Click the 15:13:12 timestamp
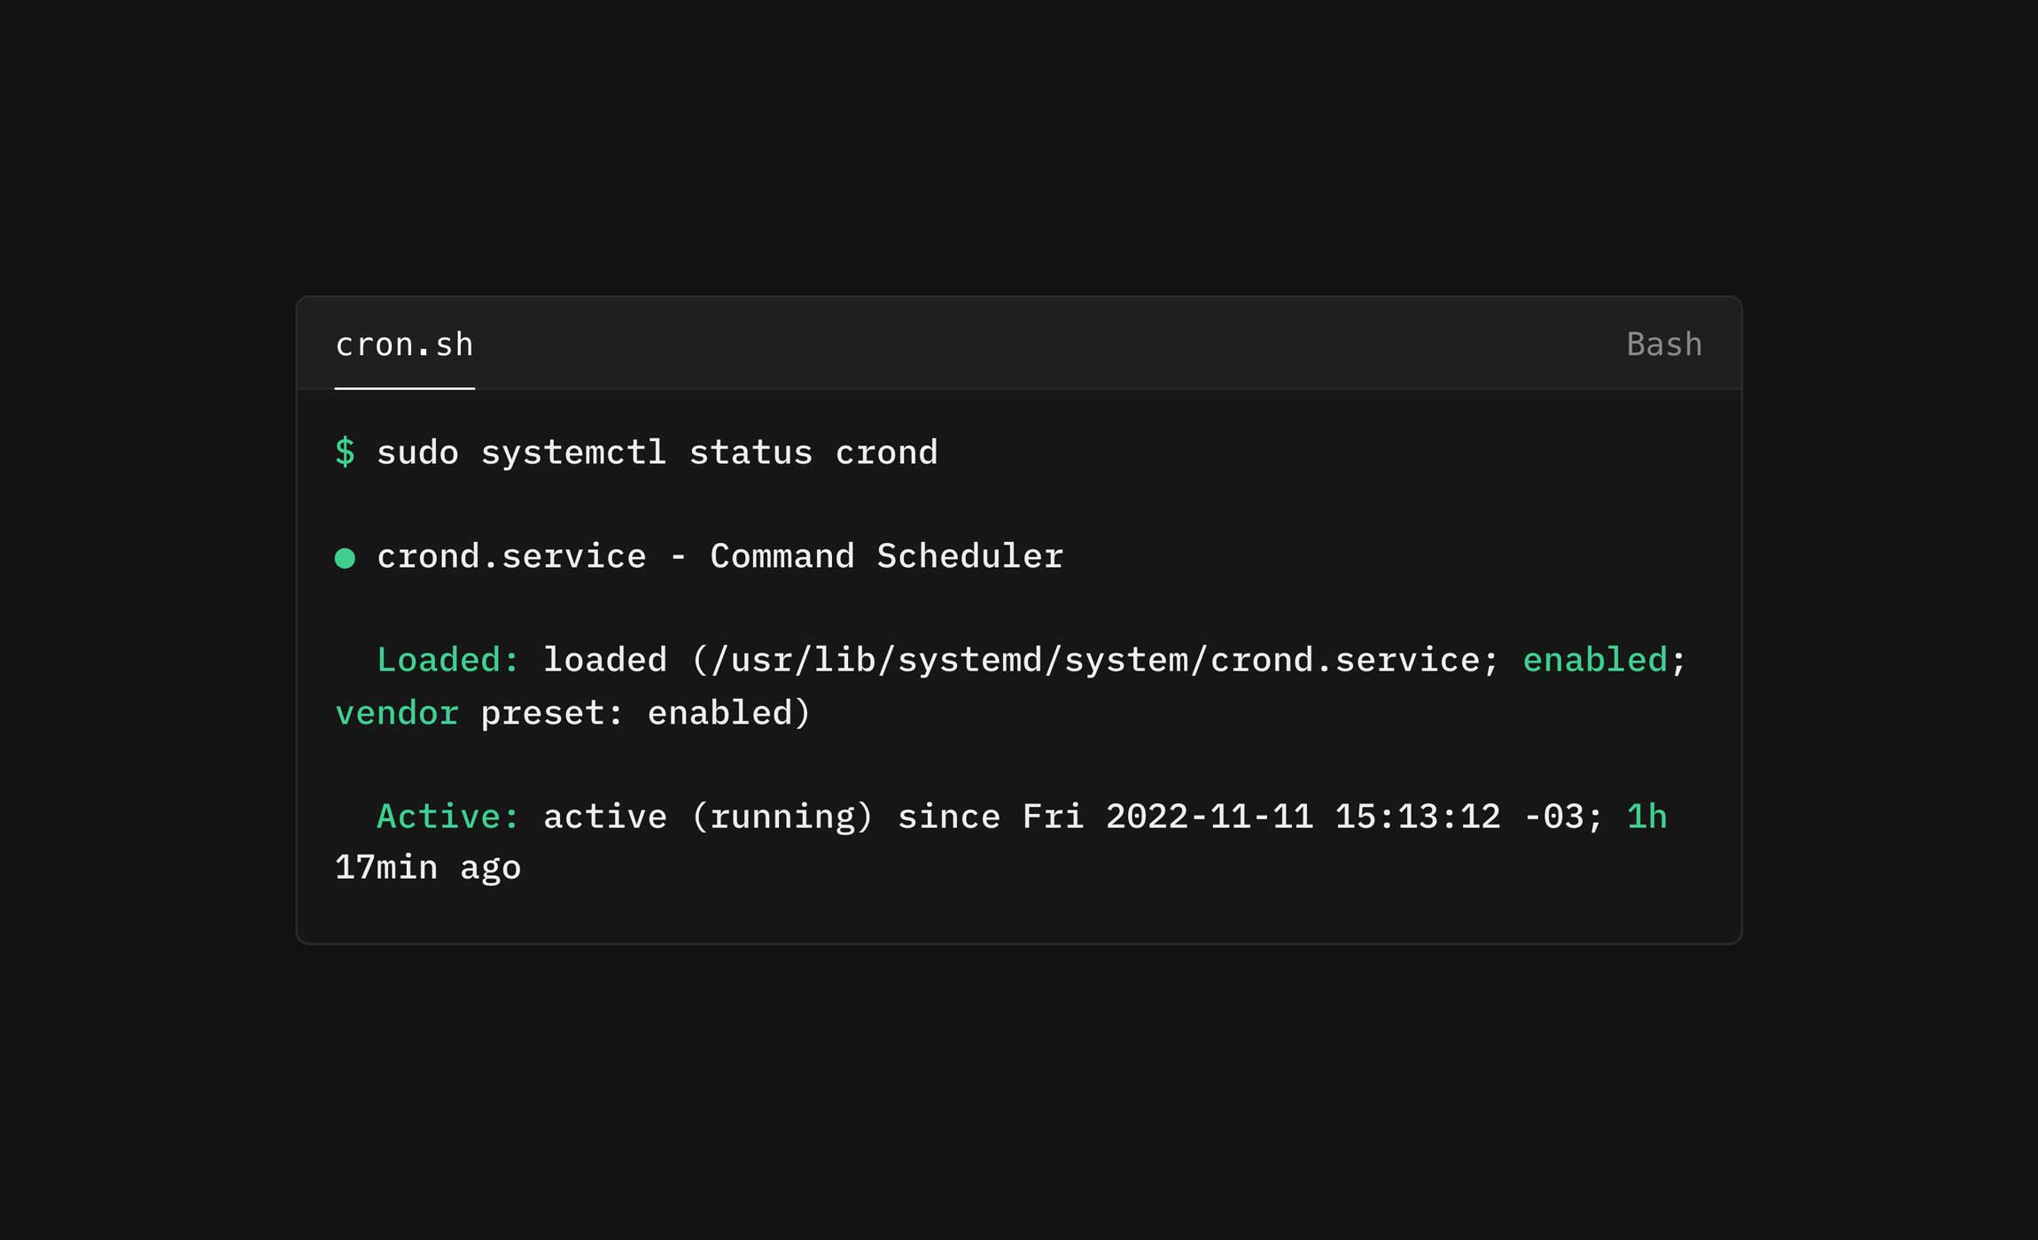The height and width of the screenshot is (1240, 2038). [x=1418, y=817]
